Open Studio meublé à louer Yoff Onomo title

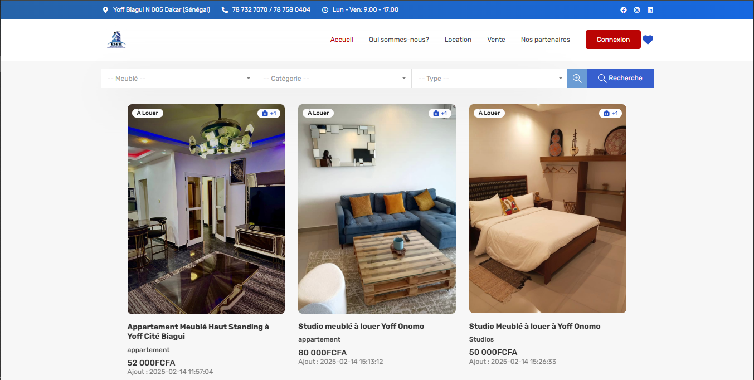pyautogui.click(x=361, y=326)
